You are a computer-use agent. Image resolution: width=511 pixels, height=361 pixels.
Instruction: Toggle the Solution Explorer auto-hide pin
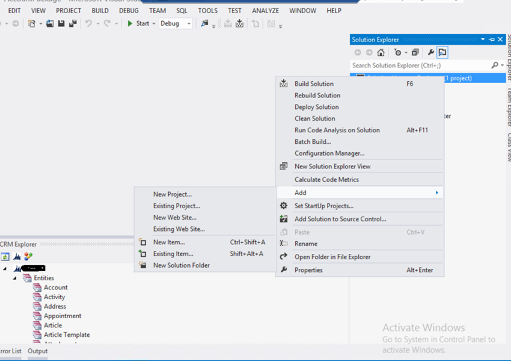point(491,40)
